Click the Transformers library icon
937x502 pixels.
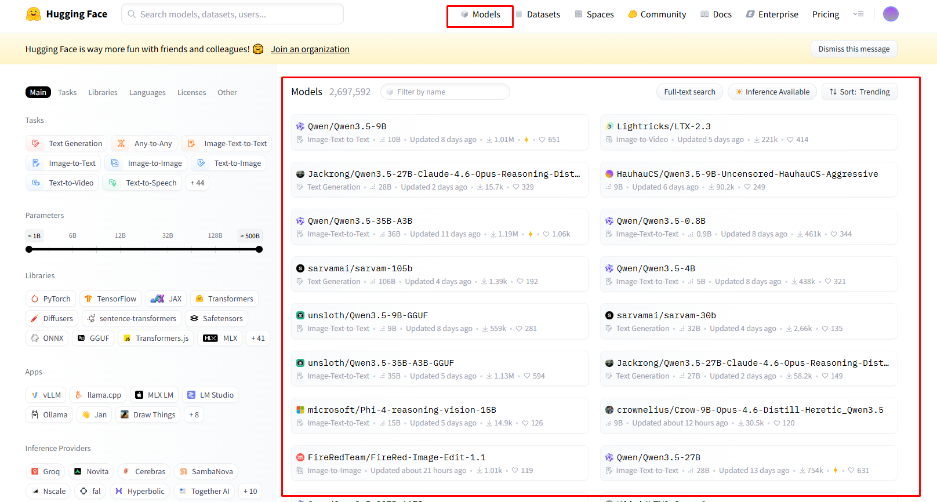click(x=199, y=299)
